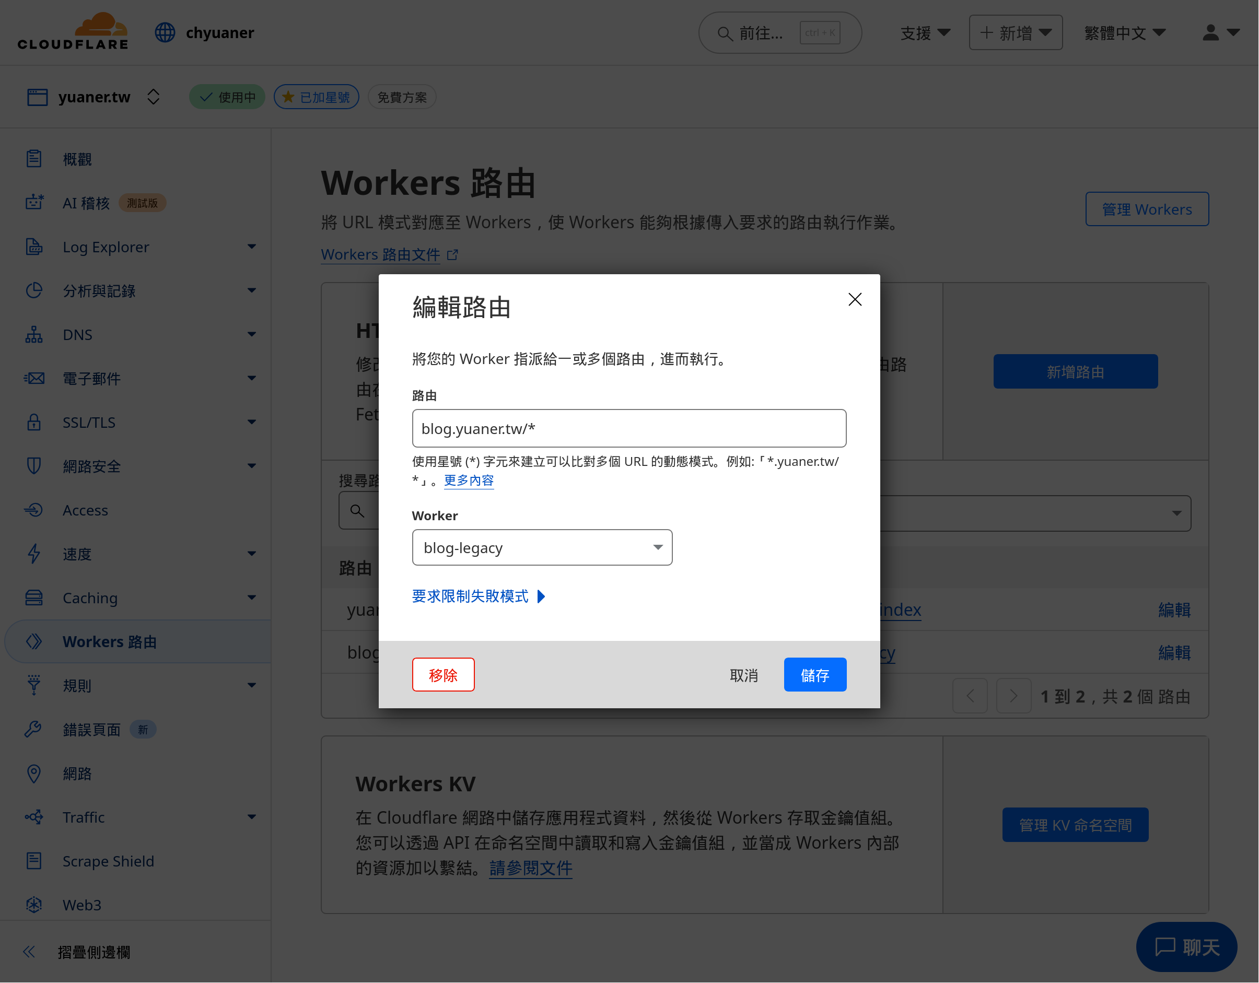Click the 網路安全 shield icon
Viewport: 1259px width, 983px height.
(34, 465)
